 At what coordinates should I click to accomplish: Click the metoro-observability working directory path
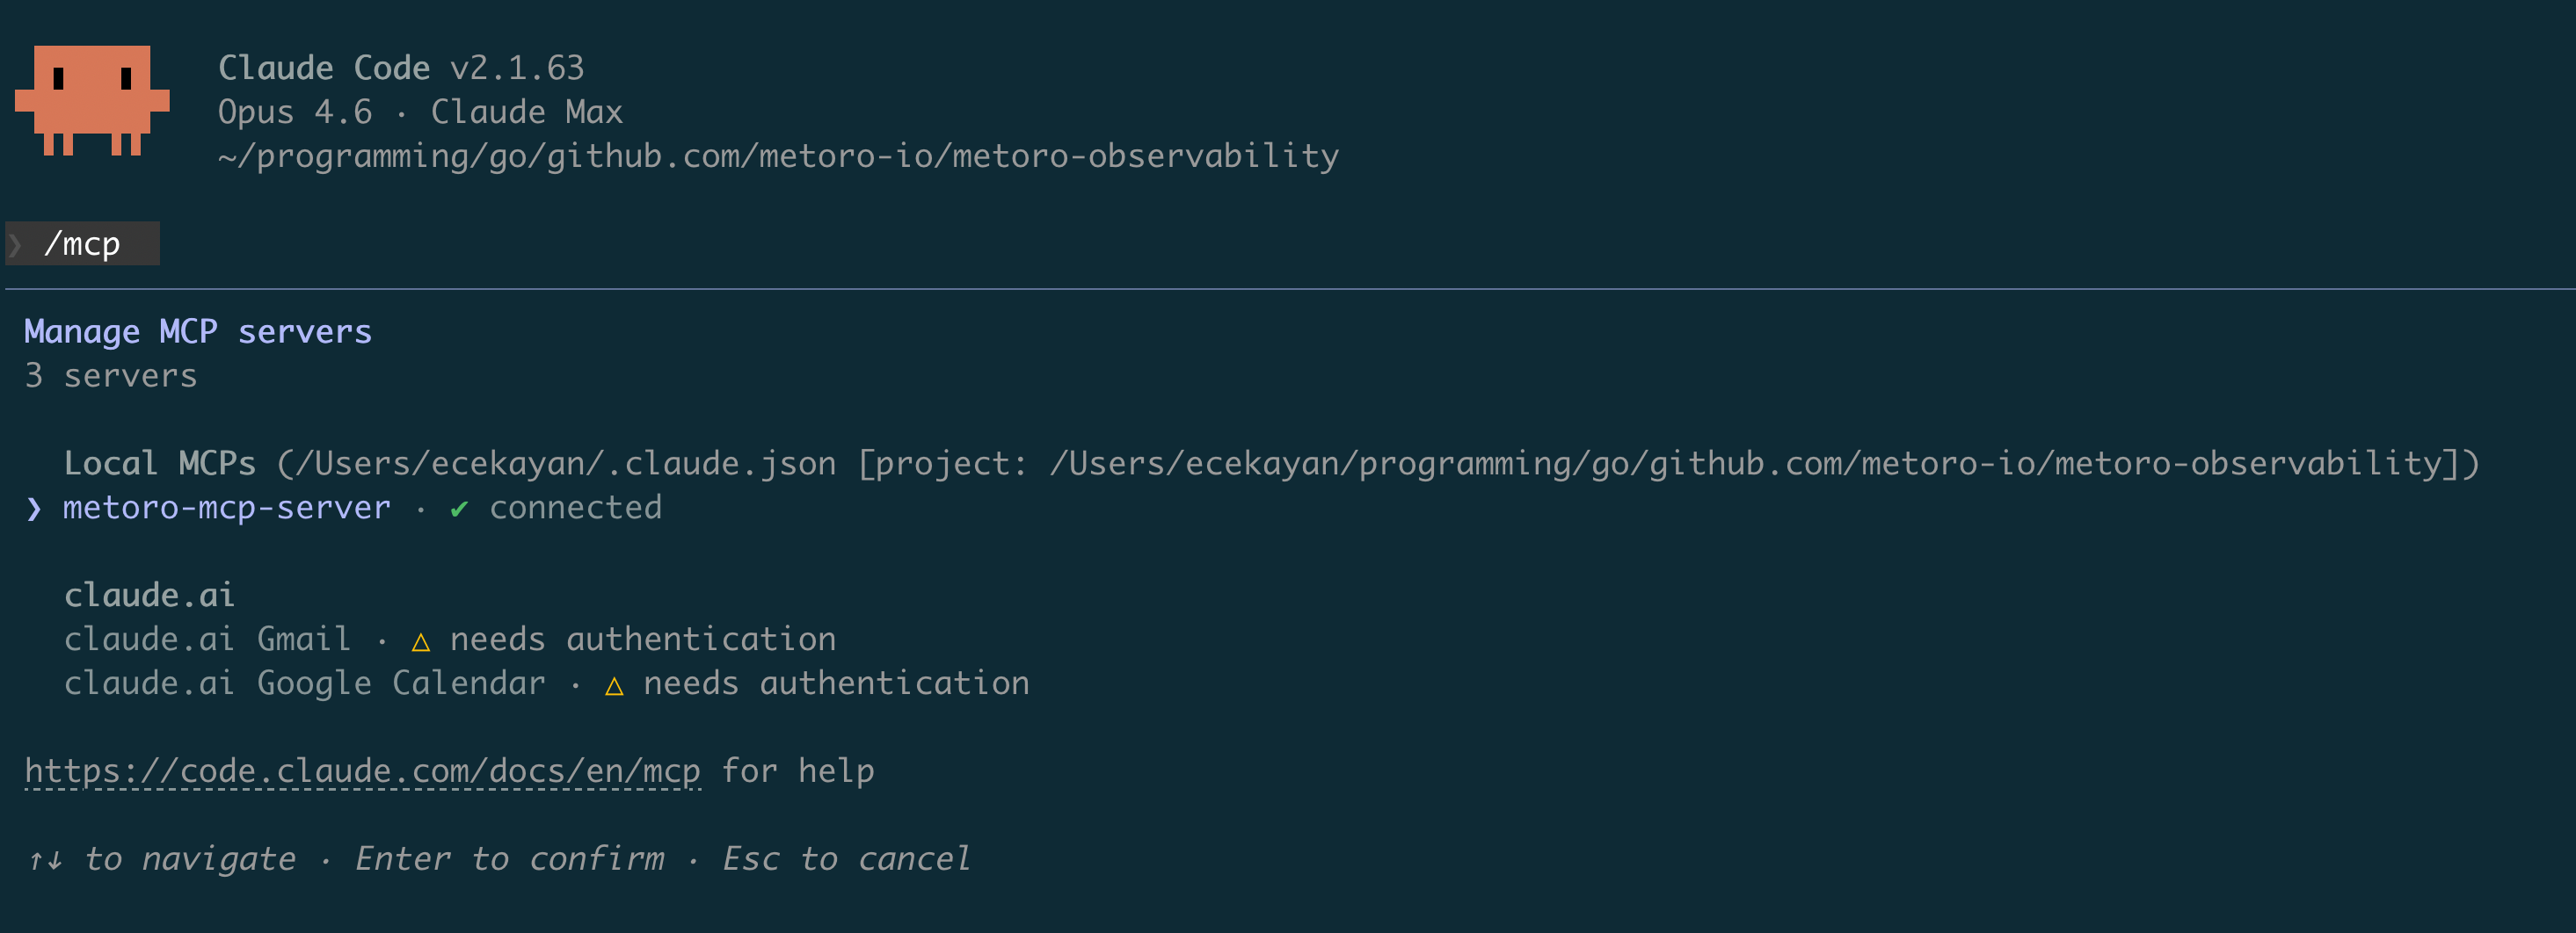pyautogui.click(x=778, y=155)
